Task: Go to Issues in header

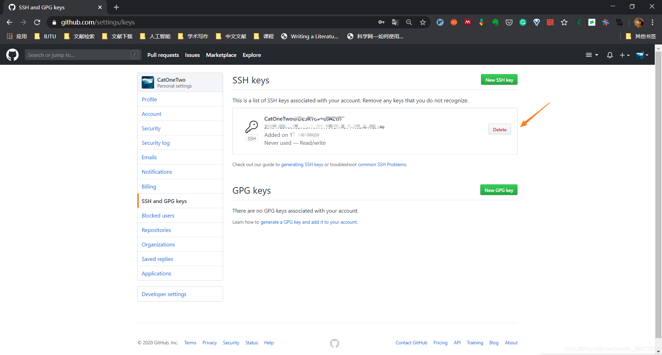Action: [192, 55]
